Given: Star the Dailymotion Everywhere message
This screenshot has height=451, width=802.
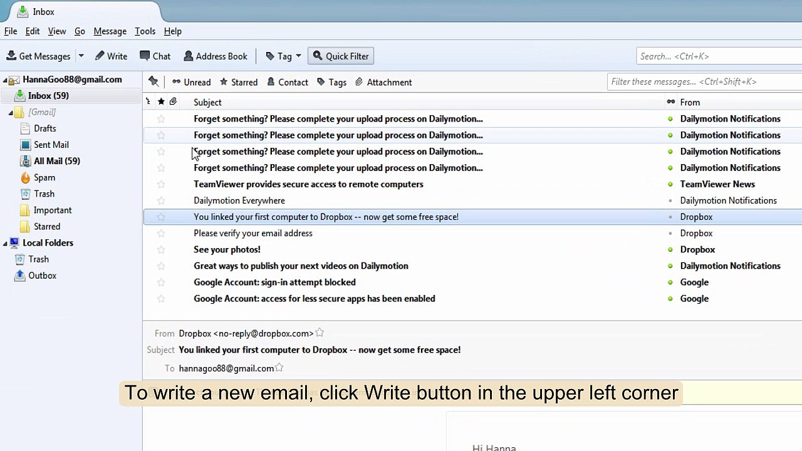Looking at the screenshot, I should point(161,200).
